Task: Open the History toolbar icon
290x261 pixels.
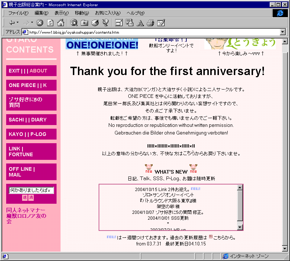Action: click(95, 23)
